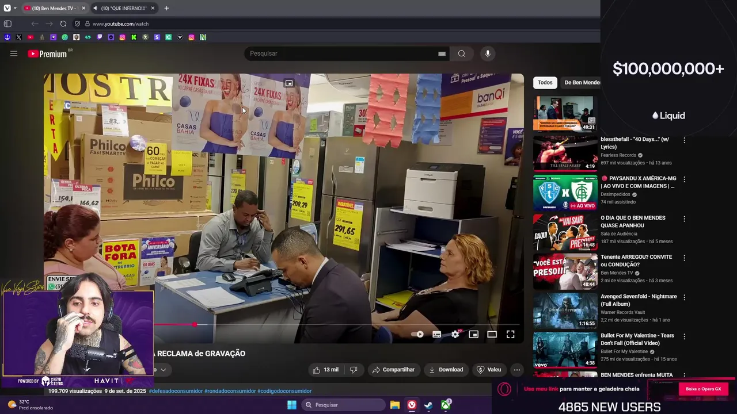Viewport: 737px width, 414px height.
Task: Open the #rondadoconsumidor hashtag
Action: 230,391
